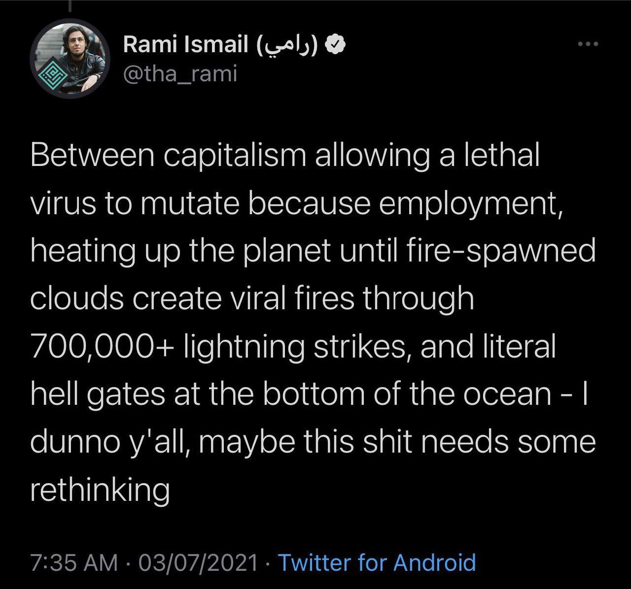Click the Twitter for Android source link
631x589 pixels.
coord(377,562)
